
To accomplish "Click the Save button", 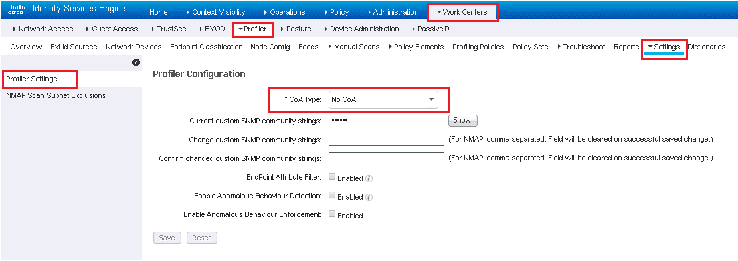I will [167, 238].
